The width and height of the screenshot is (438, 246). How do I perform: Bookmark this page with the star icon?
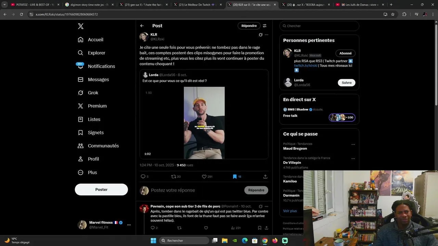tap(393, 14)
